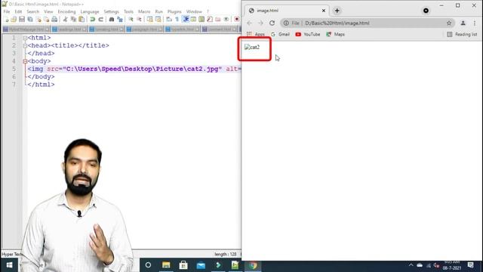Click the Cut scissors icon
The image size is (483, 272).
click(x=66, y=19)
